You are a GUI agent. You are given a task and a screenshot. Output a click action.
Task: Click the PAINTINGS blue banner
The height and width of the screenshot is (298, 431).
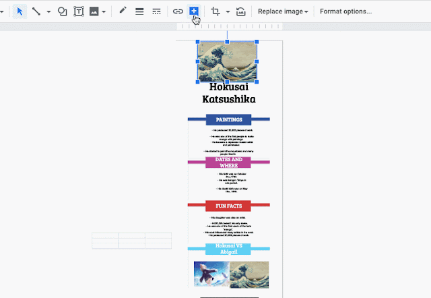coord(229,119)
